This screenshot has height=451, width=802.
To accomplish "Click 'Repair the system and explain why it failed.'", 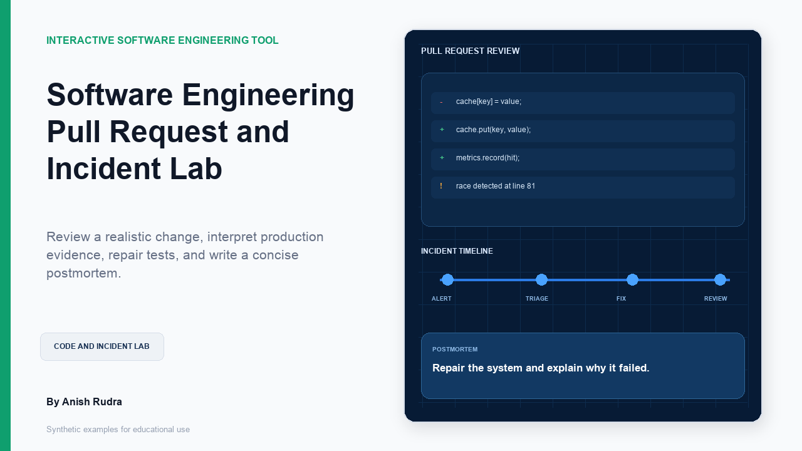I will pyautogui.click(x=541, y=368).
